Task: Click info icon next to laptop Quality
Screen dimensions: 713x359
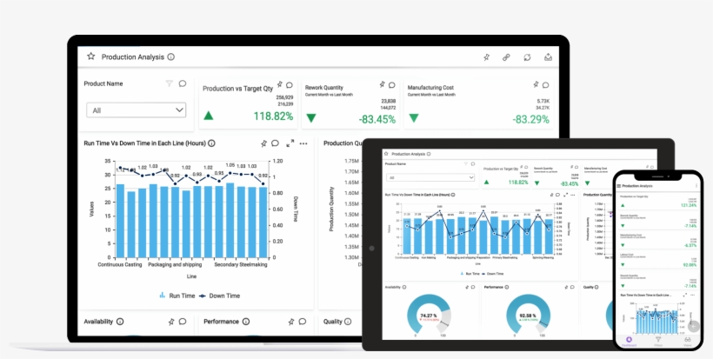Action: 349,322
